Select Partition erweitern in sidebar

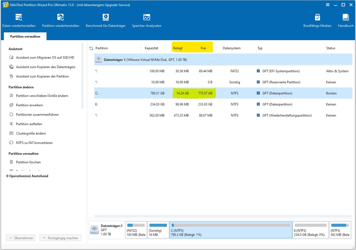pos(29,105)
